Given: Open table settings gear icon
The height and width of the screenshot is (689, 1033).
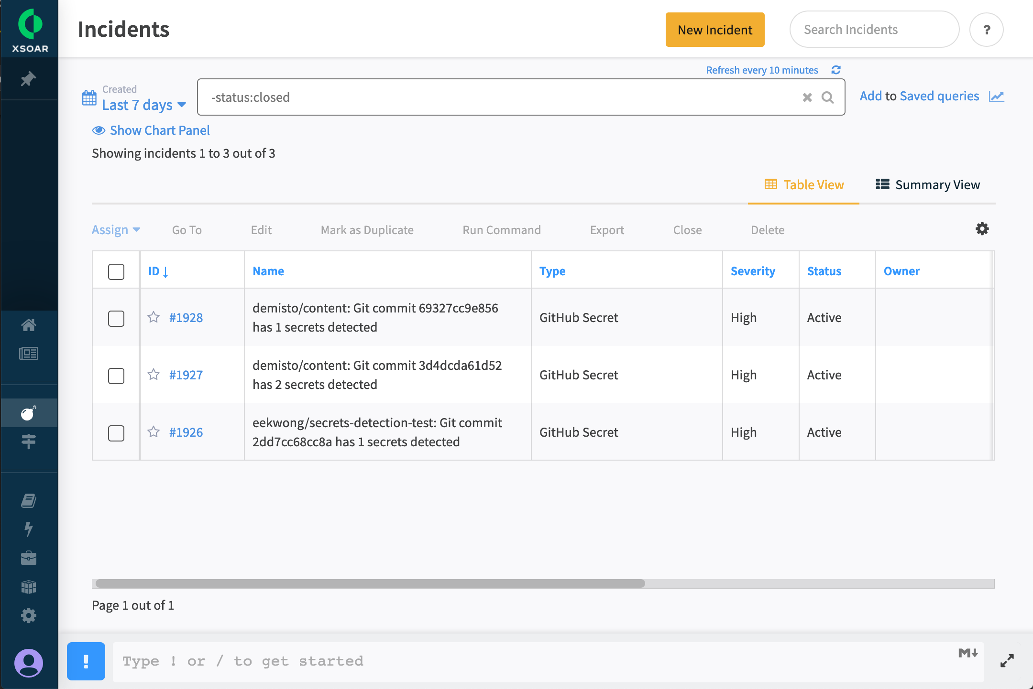Looking at the screenshot, I should pos(982,229).
